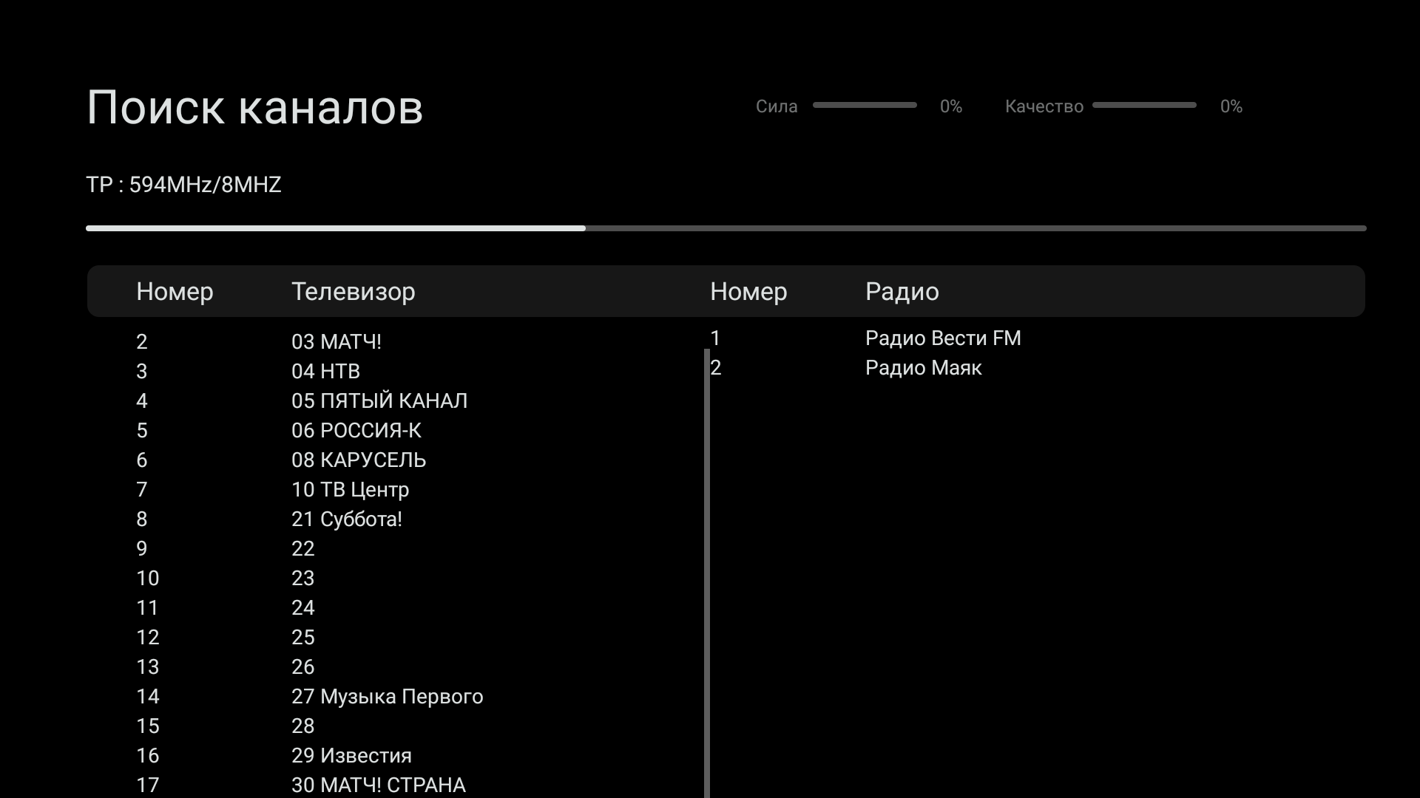Image resolution: width=1420 pixels, height=798 pixels.
Task: Click the Качество signal quality bar
Action: click(1143, 106)
